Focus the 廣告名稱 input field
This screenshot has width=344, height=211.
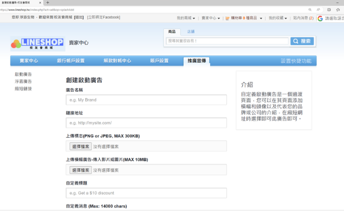click(x=146, y=100)
